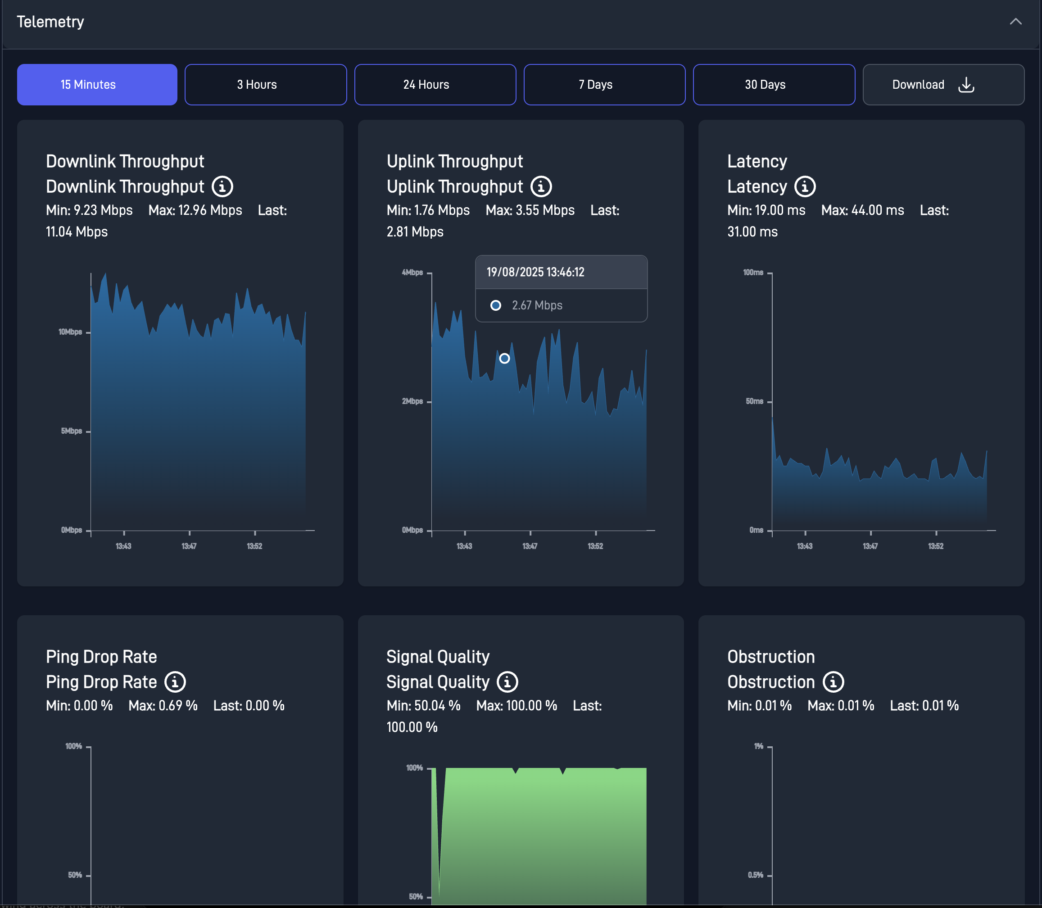Viewport: 1042px width, 908px height.
Task: Enable the 24 Hours time range
Action: coord(435,85)
